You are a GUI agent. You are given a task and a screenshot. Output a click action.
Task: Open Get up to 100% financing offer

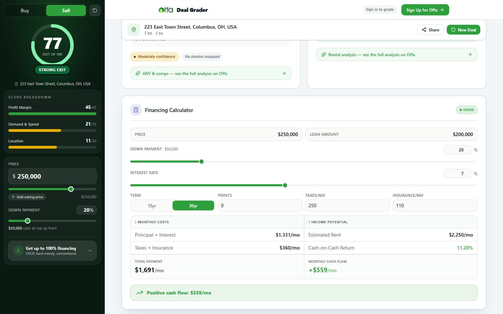(52, 251)
